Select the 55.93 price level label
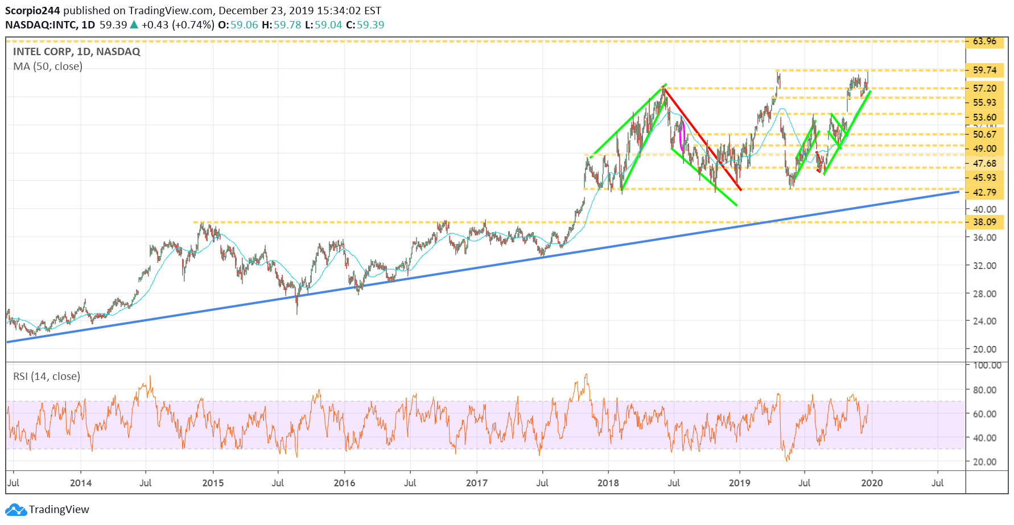The width and height of the screenshot is (1014, 525). [x=984, y=102]
